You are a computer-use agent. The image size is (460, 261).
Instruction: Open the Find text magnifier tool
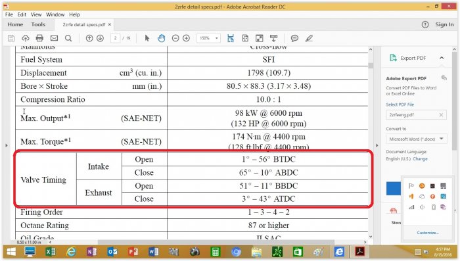pyautogui.click(x=68, y=38)
